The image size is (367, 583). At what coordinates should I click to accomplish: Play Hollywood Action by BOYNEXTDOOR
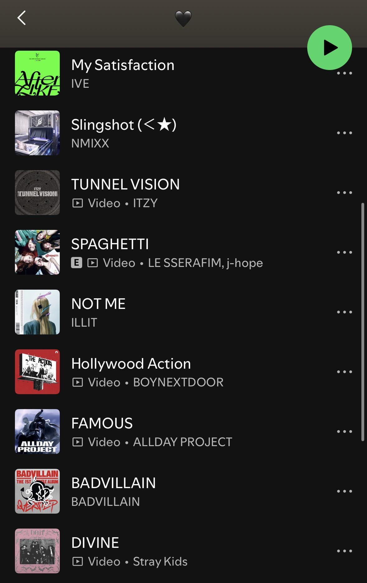pos(131,364)
